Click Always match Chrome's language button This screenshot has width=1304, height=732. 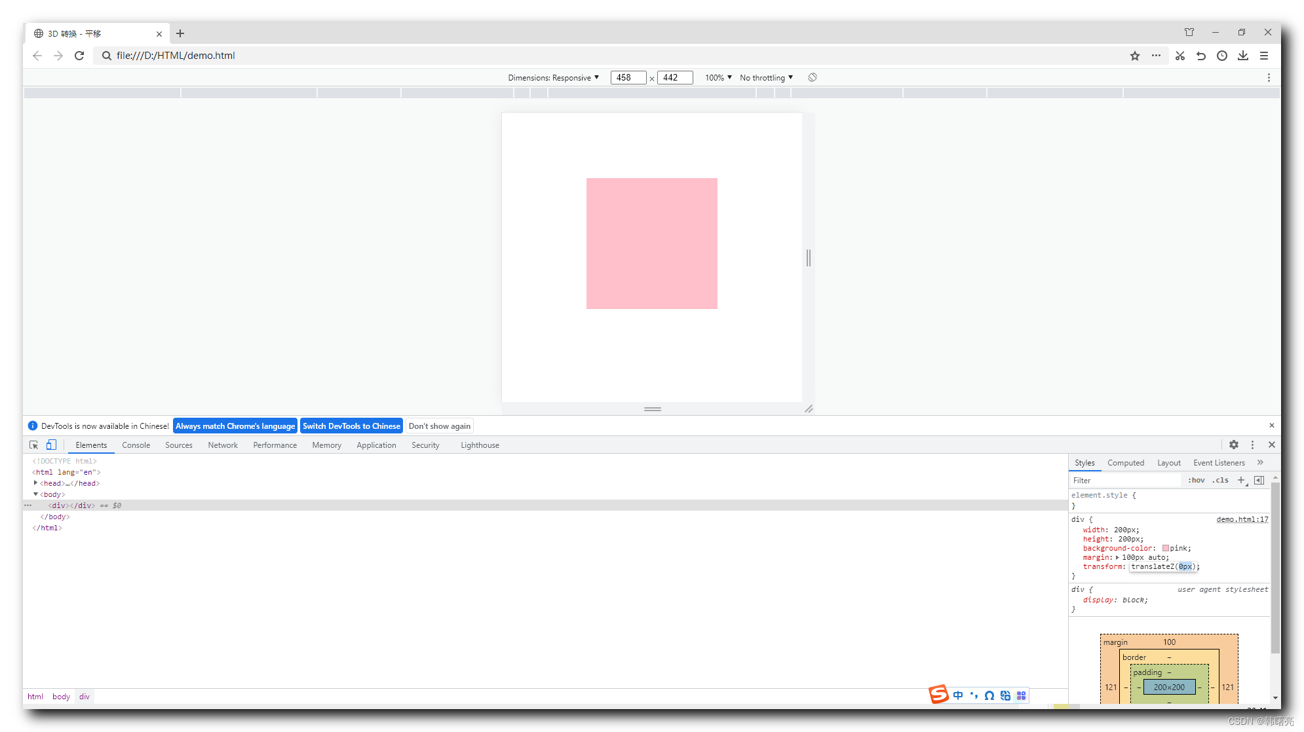click(x=235, y=426)
